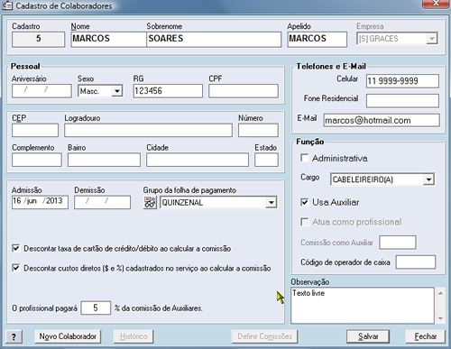Screen dimensions: 451x349
Task: Click the Cadastro number field
Action: 38,40
